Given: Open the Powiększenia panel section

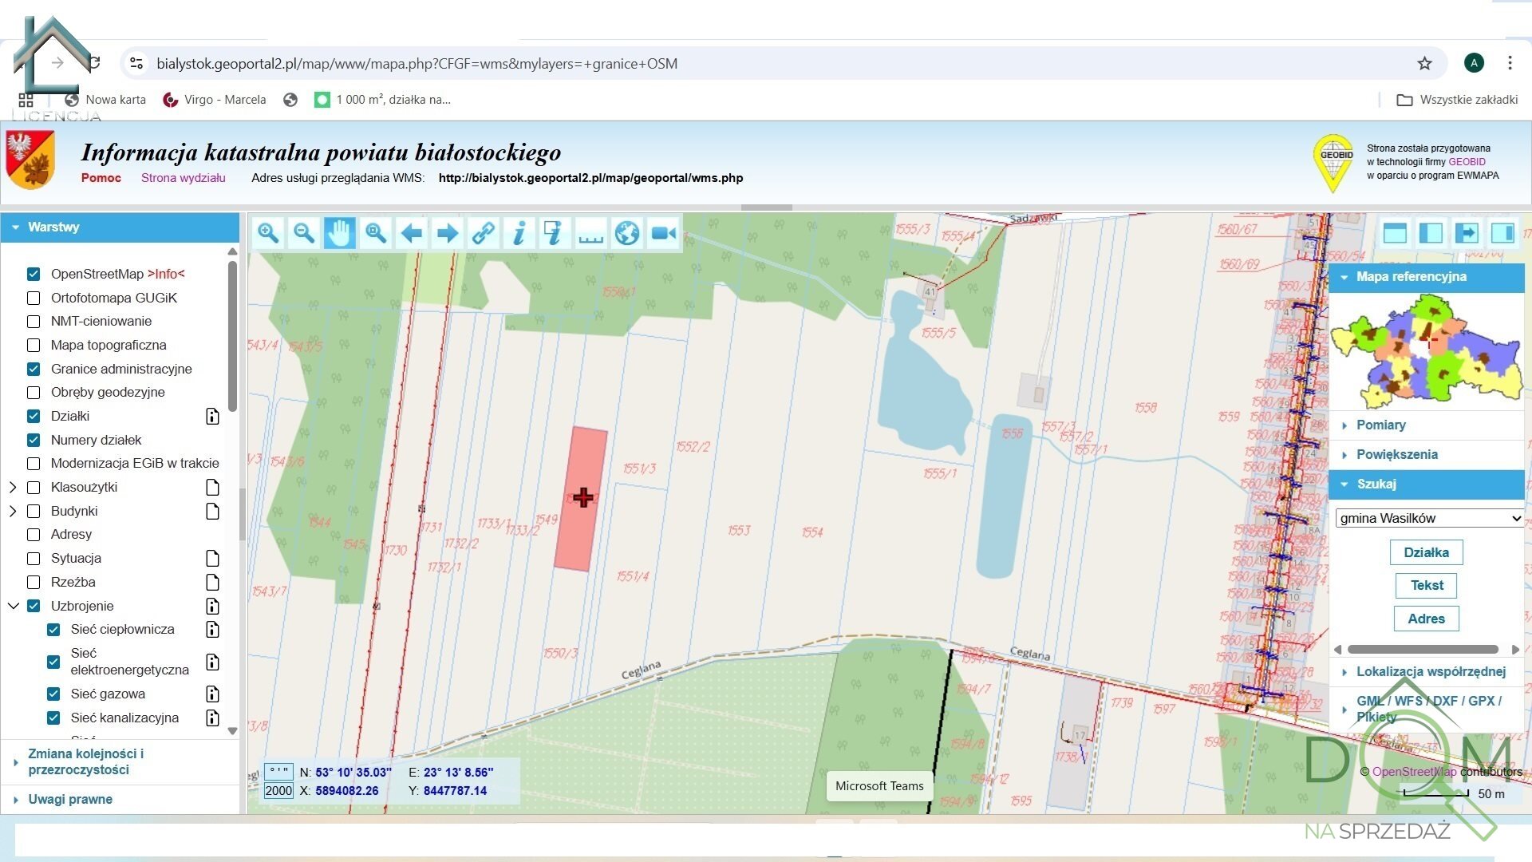Looking at the screenshot, I should (x=1396, y=454).
